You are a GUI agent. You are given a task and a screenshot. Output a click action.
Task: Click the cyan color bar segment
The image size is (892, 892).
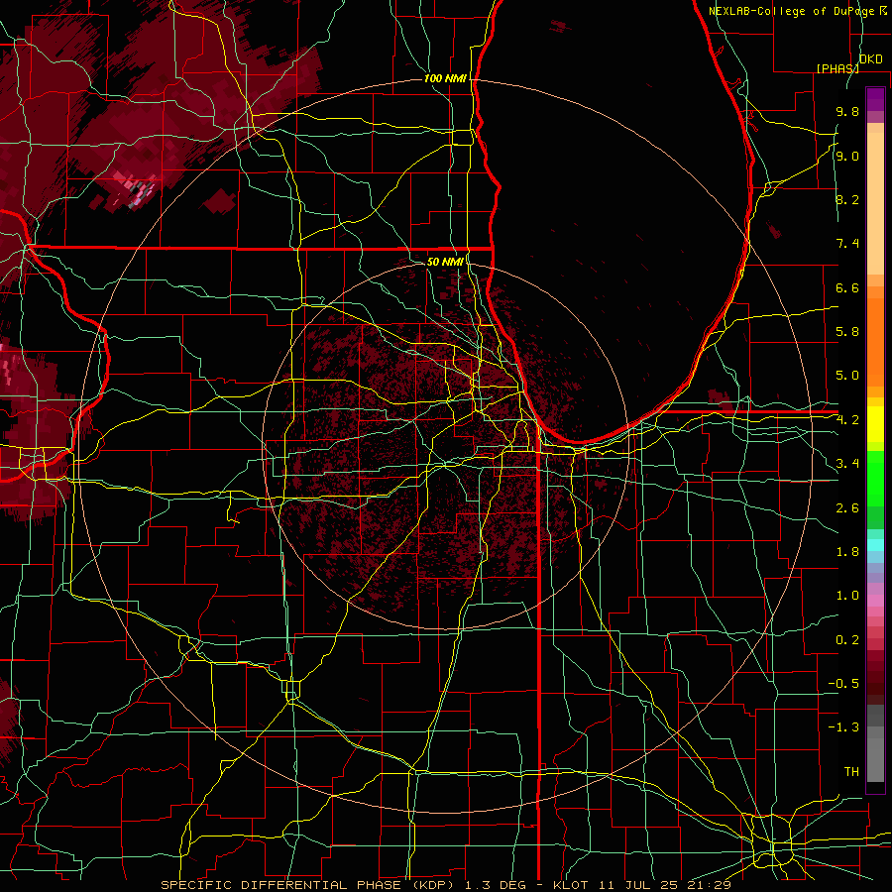pyautogui.click(x=875, y=545)
